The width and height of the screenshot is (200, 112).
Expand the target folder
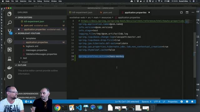pos(24,62)
